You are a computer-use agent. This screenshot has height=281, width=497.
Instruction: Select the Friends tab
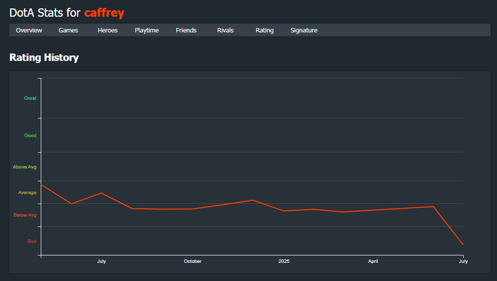coord(186,30)
